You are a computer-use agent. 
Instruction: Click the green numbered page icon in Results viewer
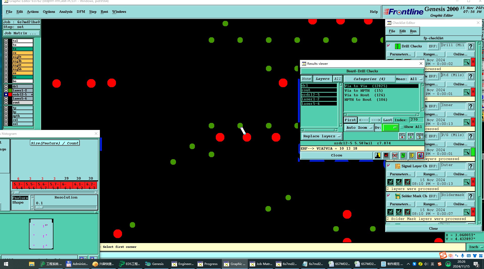(403, 155)
